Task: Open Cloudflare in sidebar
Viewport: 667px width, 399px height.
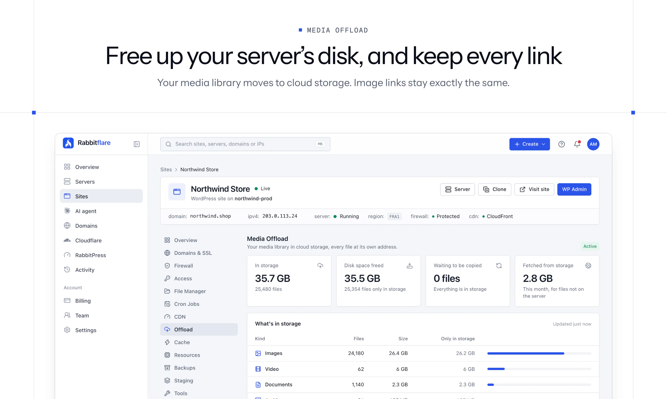Action: click(x=101, y=240)
